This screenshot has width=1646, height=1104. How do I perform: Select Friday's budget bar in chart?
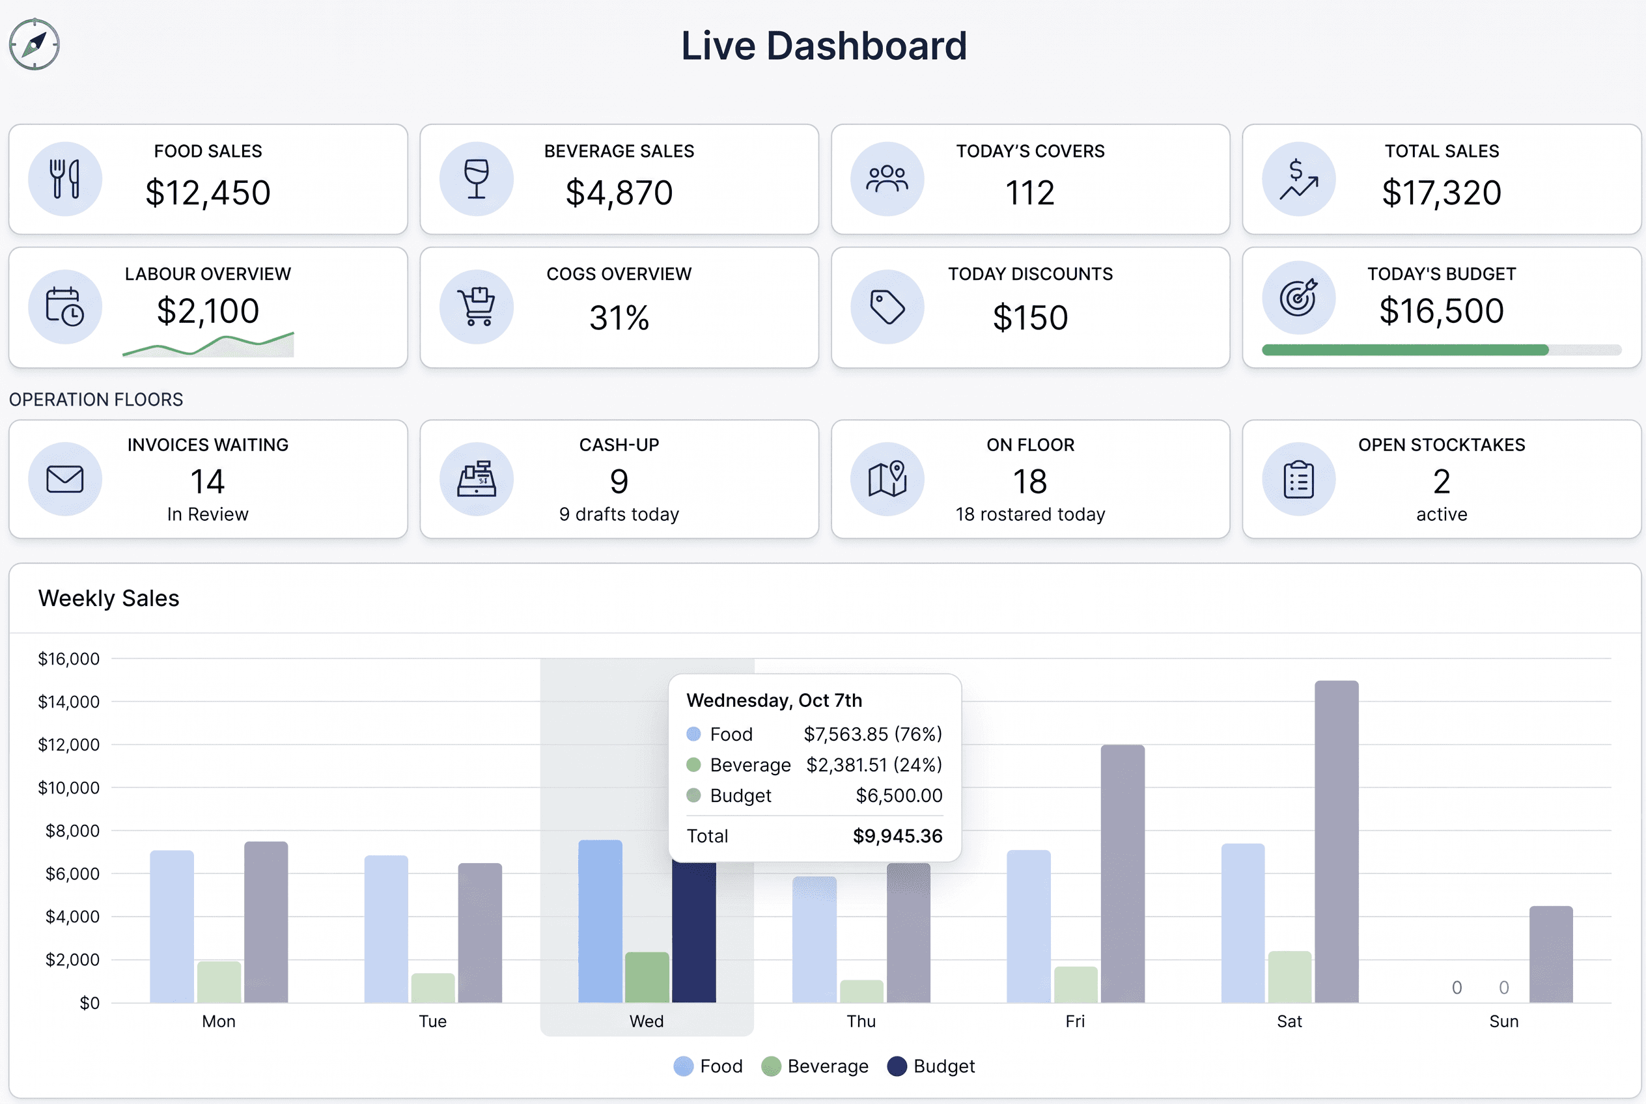(x=1122, y=874)
